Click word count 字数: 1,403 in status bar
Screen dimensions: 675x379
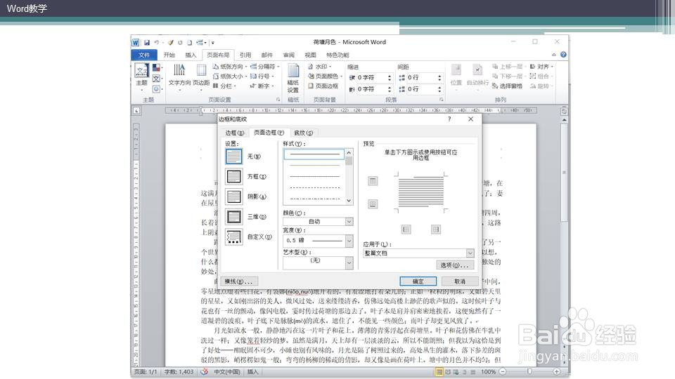click(x=179, y=372)
